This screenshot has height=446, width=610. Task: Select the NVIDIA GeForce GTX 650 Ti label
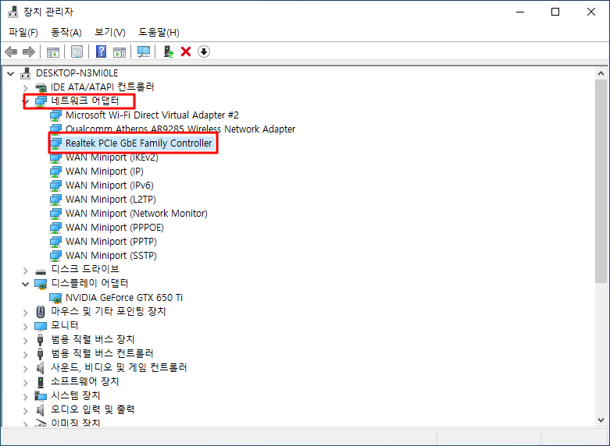[x=124, y=298]
